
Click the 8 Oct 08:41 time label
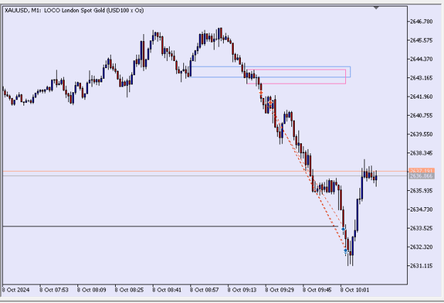tap(167, 290)
